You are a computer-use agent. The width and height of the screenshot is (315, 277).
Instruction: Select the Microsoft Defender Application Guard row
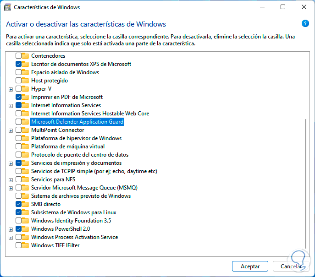click(x=77, y=121)
